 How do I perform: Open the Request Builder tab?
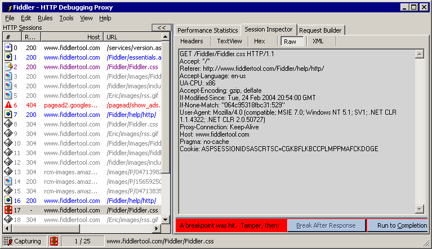coord(320,30)
